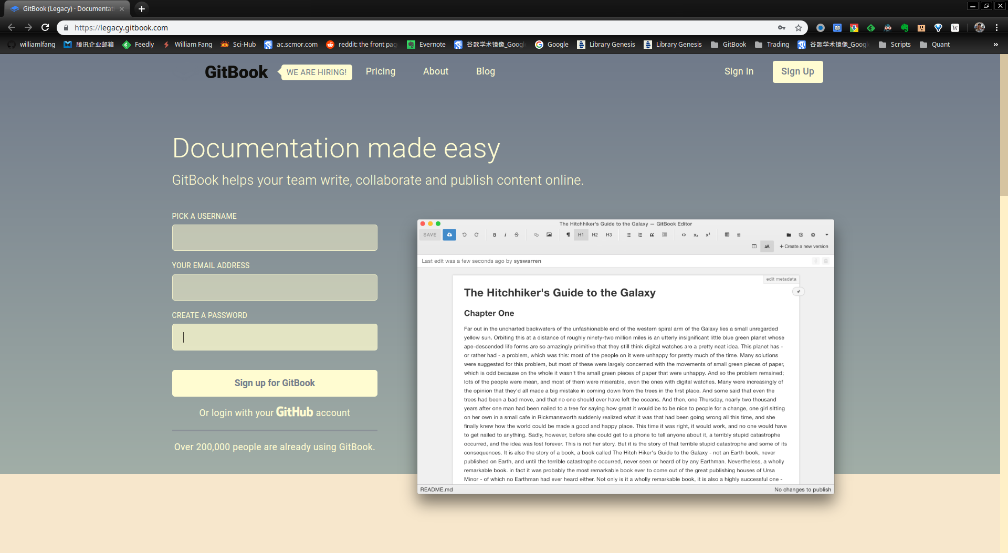Image resolution: width=1008 pixels, height=553 pixels.
Task: Open the blue book dictionary extension
Action: click(x=837, y=28)
